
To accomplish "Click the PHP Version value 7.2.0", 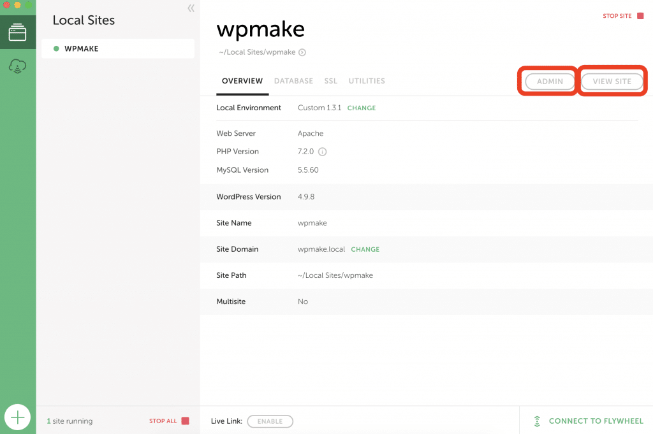I will [305, 152].
